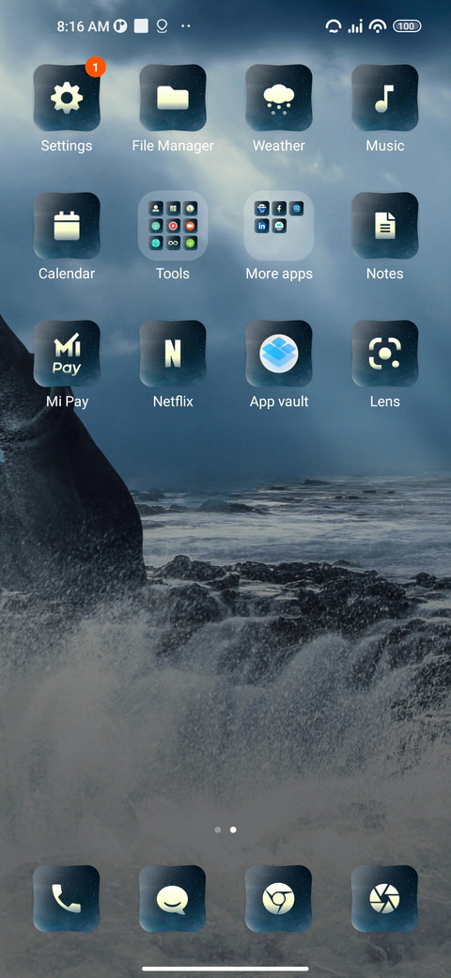Tap the battery indicator in status bar
The image size is (451, 978).
(x=408, y=26)
